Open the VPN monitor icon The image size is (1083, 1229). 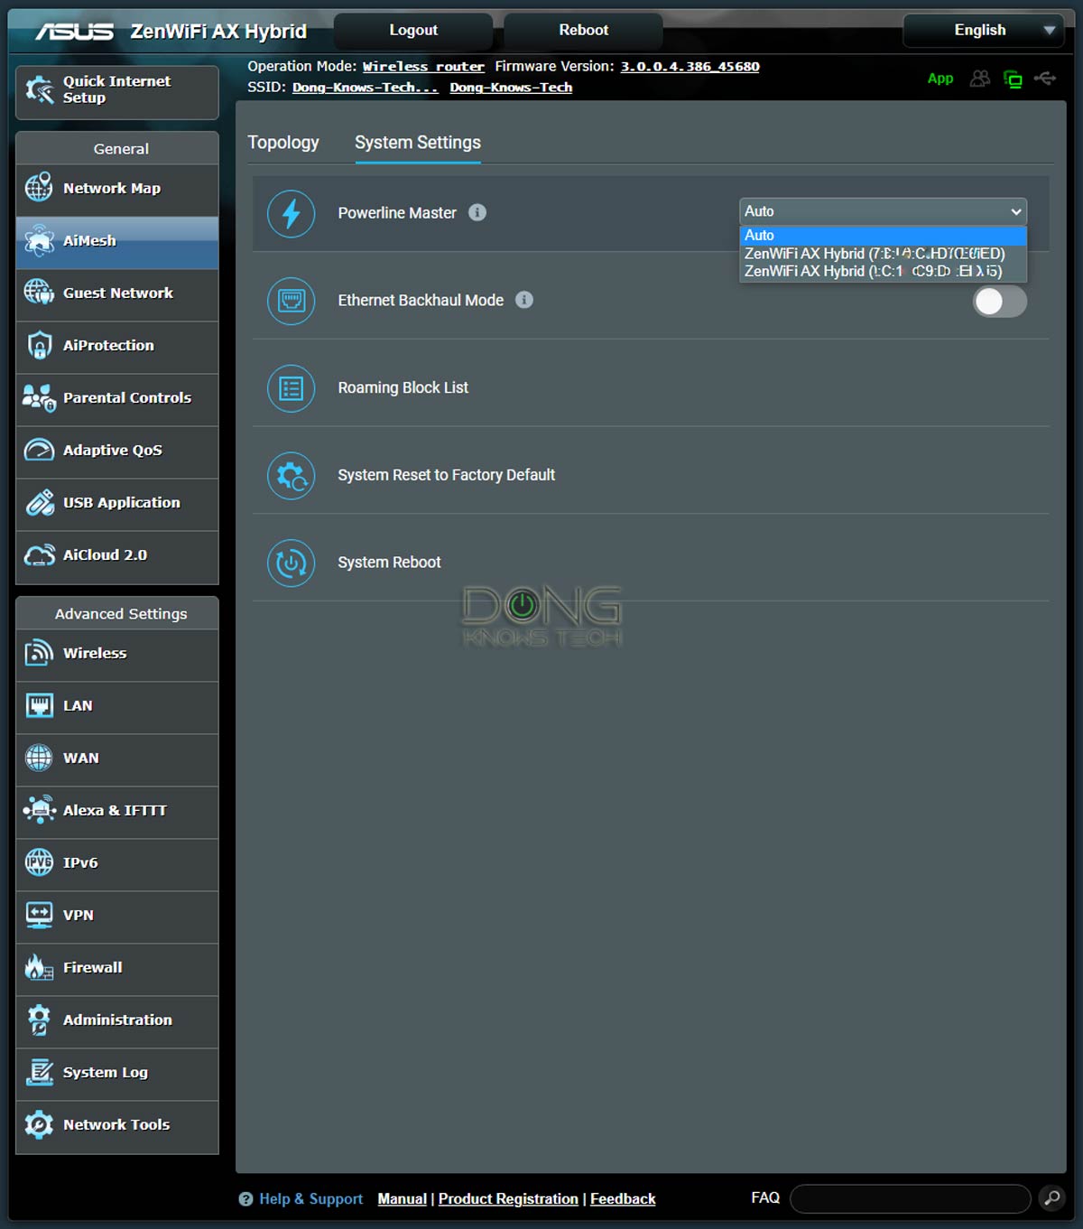(39, 915)
